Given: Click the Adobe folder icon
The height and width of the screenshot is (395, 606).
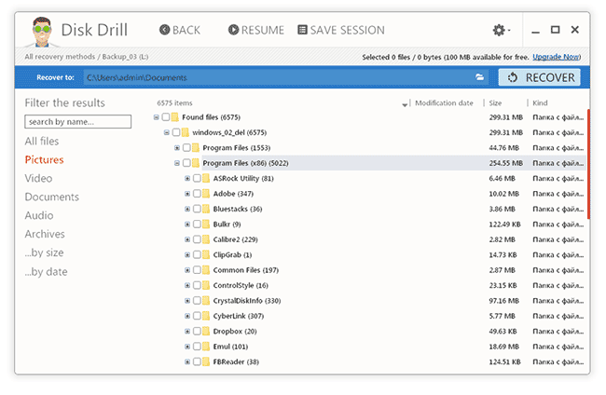Looking at the screenshot, I should [206, 194].
